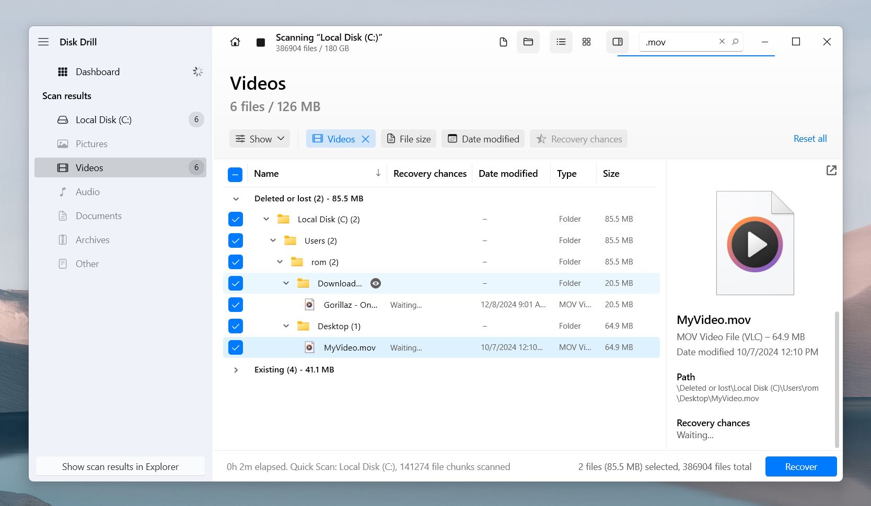Select the Gorillaz - On... file row
Image resolution: width=871 pixels, height=506 pixels.
442,305
